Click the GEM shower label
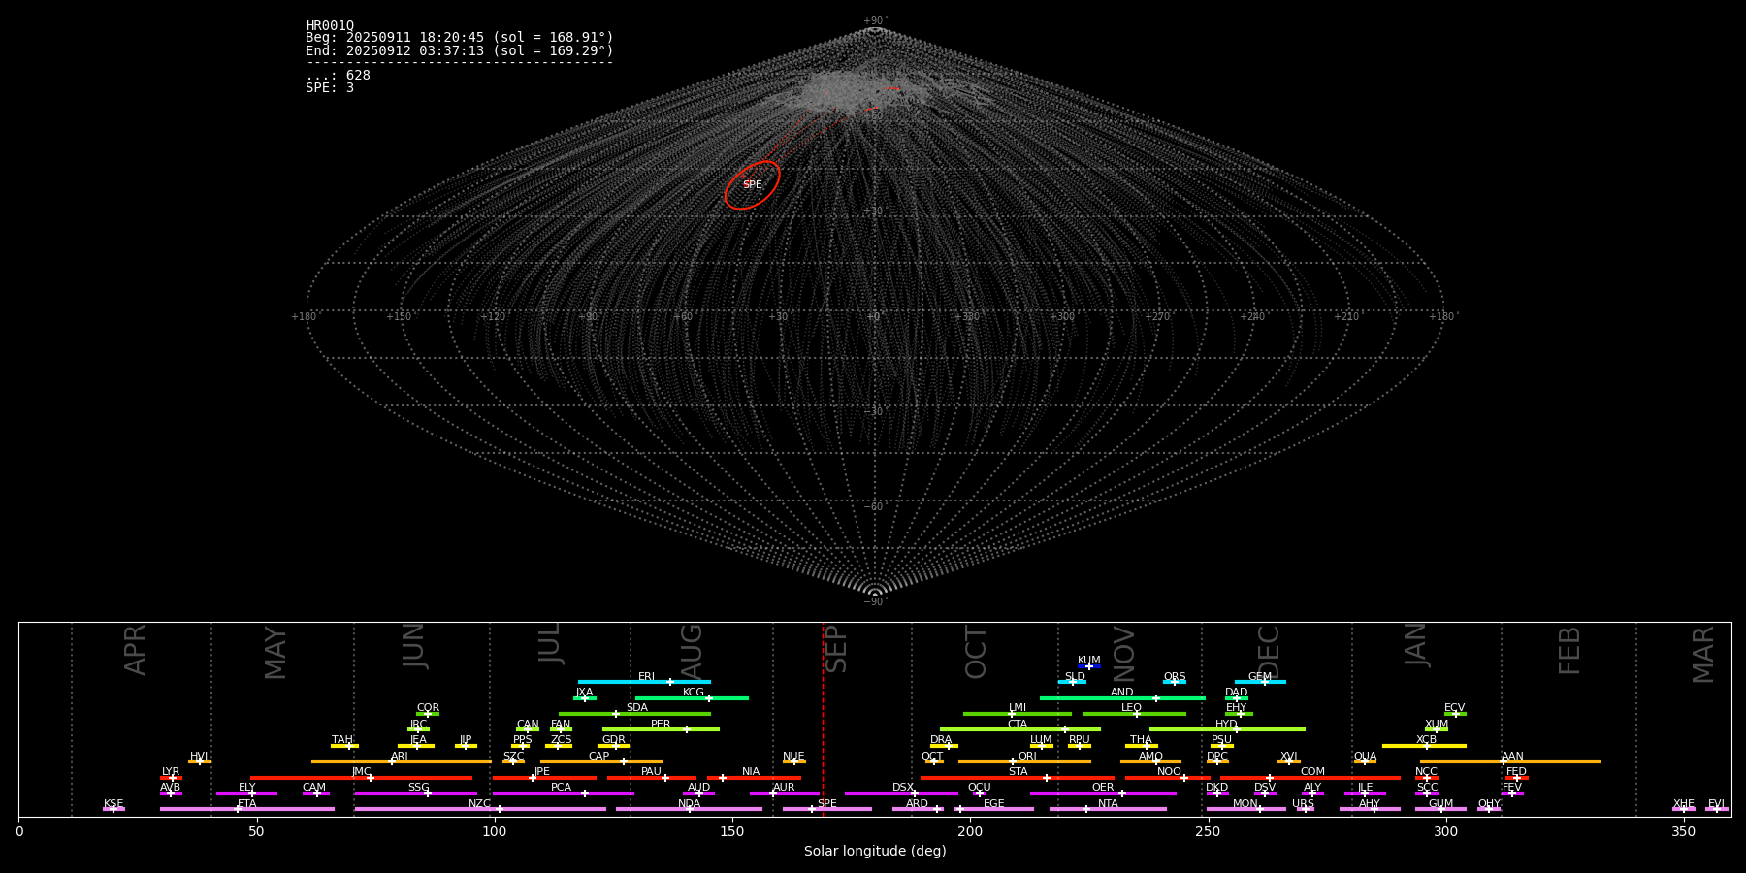This screenshot has height=873, width=1746. [x=1259, y=677]
